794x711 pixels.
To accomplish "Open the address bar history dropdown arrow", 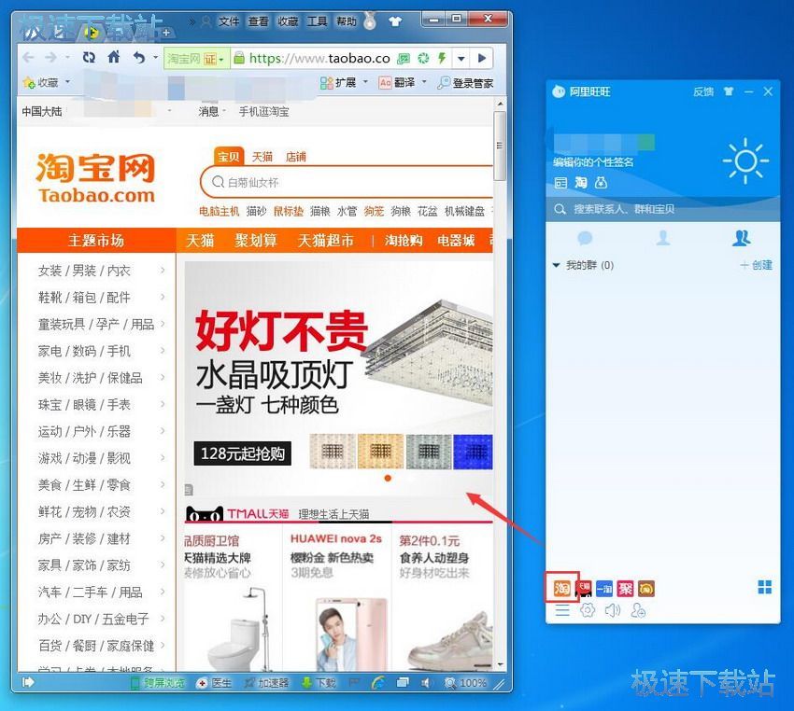I will 461,59.
